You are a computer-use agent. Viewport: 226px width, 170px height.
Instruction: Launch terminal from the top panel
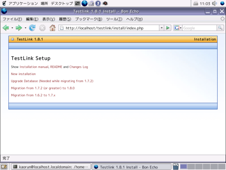[x=77, y=3]
